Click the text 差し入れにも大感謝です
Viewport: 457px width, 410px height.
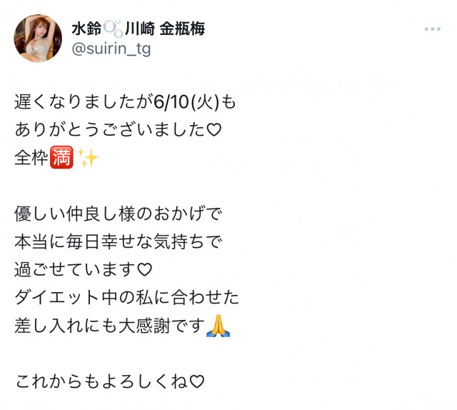(109, 326)
